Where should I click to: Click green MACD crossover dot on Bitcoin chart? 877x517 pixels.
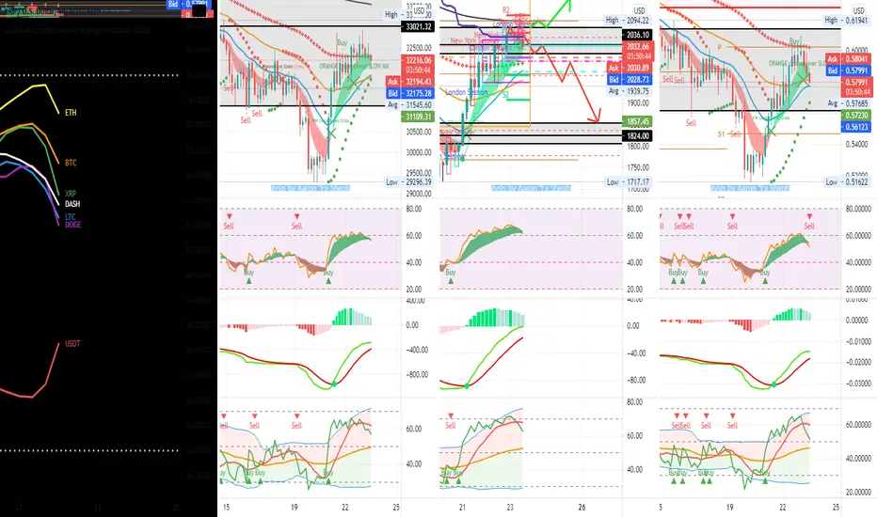click(x=334, y=384)
